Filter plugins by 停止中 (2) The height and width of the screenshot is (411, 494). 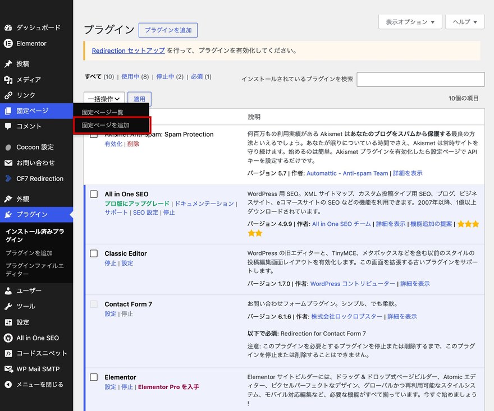(170, 76)
